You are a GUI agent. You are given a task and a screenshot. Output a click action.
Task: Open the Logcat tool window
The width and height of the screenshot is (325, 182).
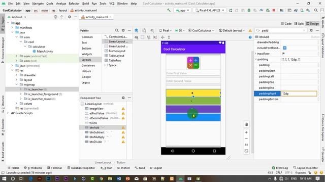156,168
